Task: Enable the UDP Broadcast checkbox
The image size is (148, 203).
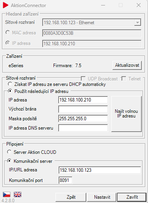Action: point(83,78)
